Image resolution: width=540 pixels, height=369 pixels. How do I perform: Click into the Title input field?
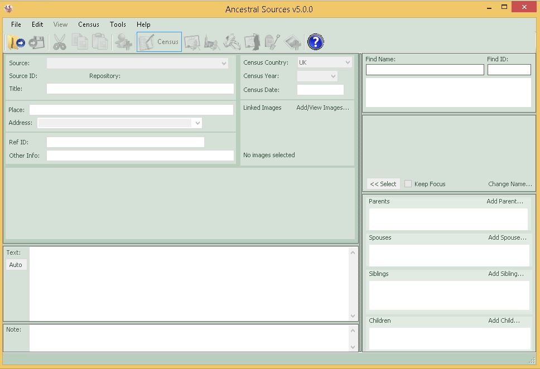click(x=140, y=89)
